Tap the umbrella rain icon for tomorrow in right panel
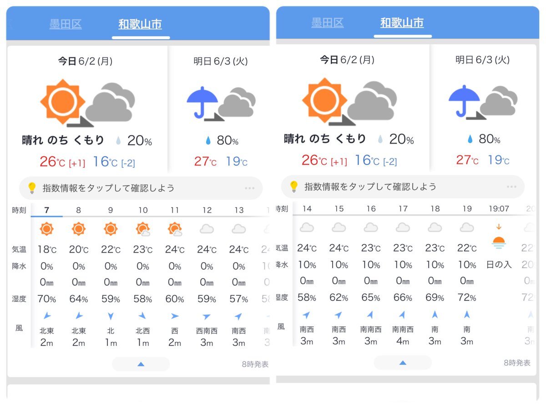 pos(483,101)
